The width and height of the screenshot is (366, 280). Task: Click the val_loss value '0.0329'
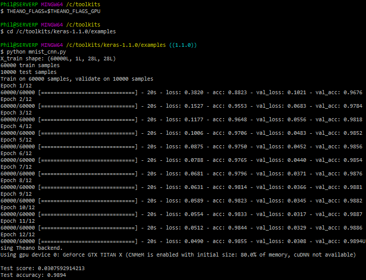pos(297,228)
